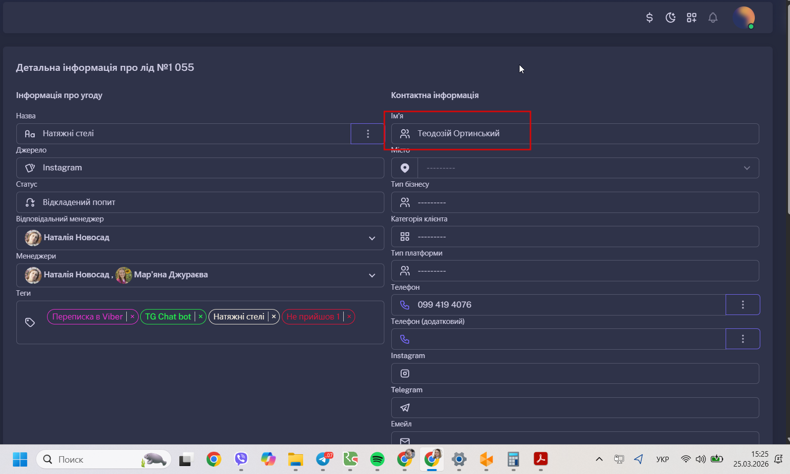This screenshot has height=474, width=790.
Task: Click the grid icon in Категорія клієнта
Action: (x=405, y=237)
